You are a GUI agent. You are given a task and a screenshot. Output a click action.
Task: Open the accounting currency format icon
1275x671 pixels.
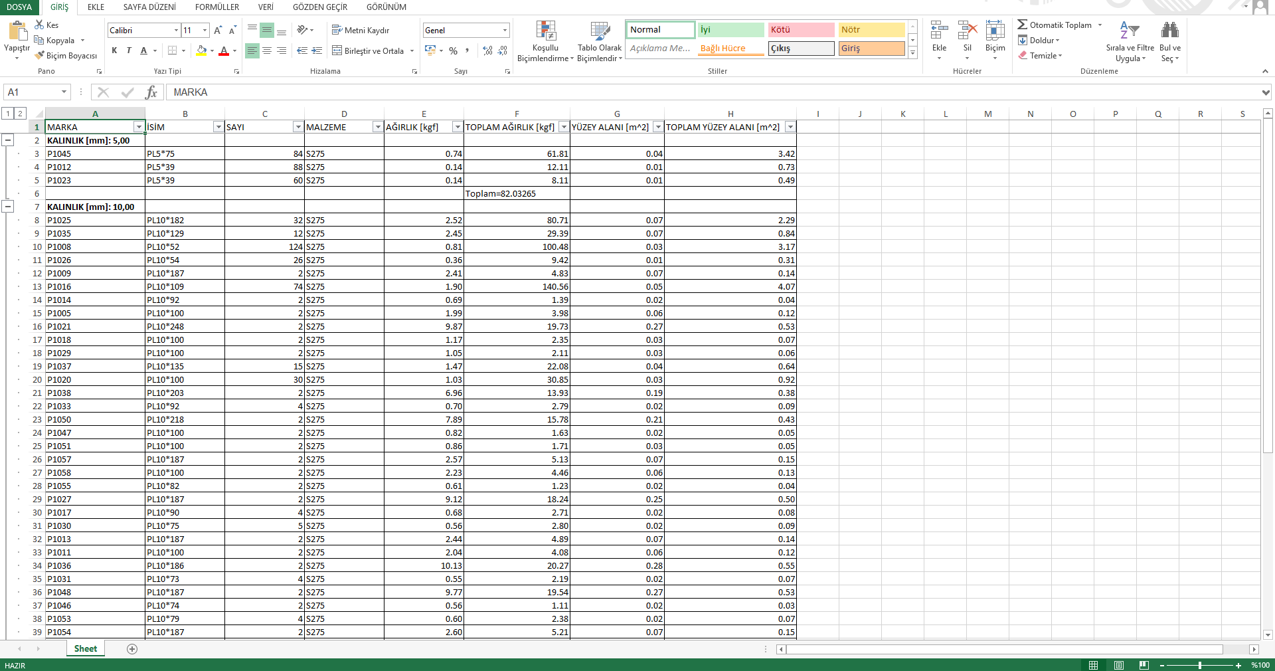click(x=430, y=50)
